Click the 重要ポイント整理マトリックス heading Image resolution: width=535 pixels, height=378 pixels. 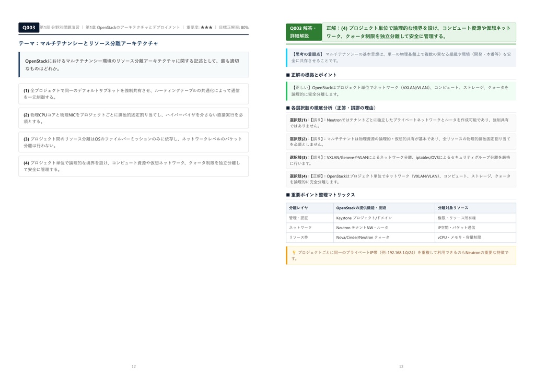(x=320, y=195)
